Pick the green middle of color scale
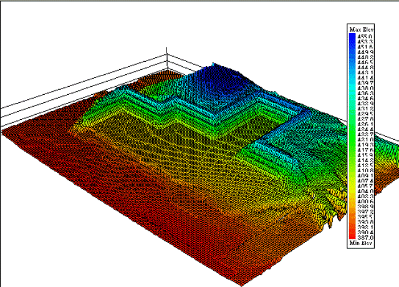399x287 pixels. 352,134
